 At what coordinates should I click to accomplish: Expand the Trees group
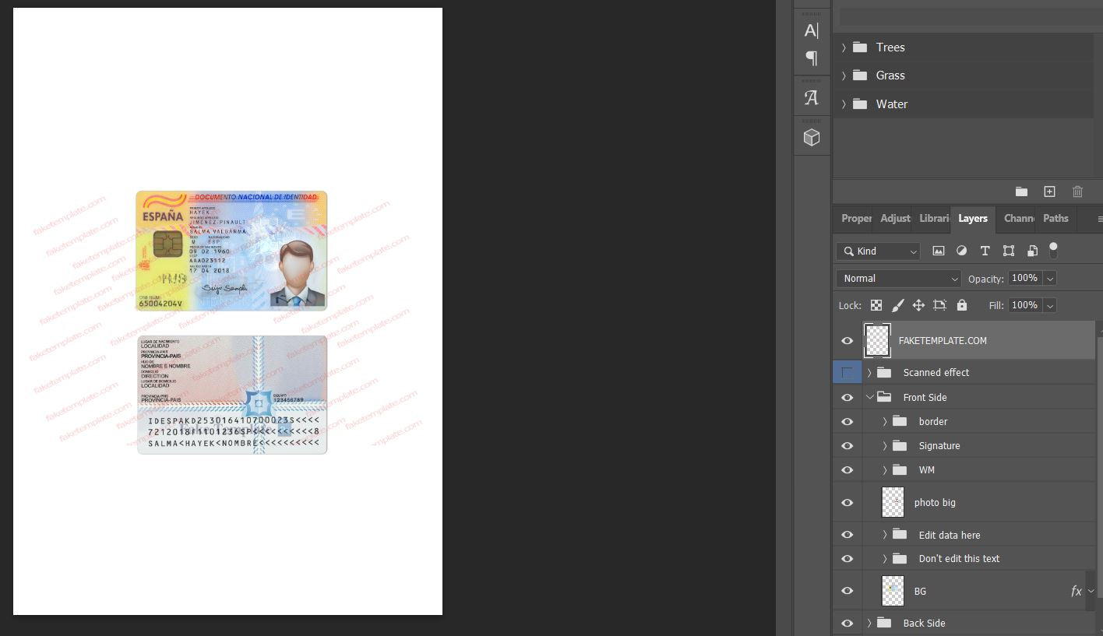[844, 47]
